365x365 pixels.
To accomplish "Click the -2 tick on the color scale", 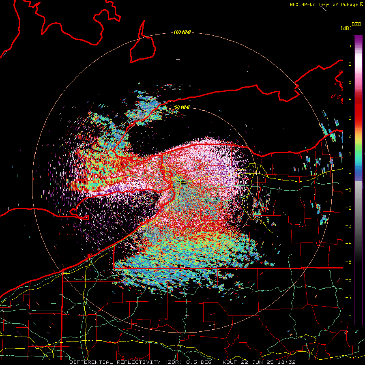I will (x=348, y=208).
